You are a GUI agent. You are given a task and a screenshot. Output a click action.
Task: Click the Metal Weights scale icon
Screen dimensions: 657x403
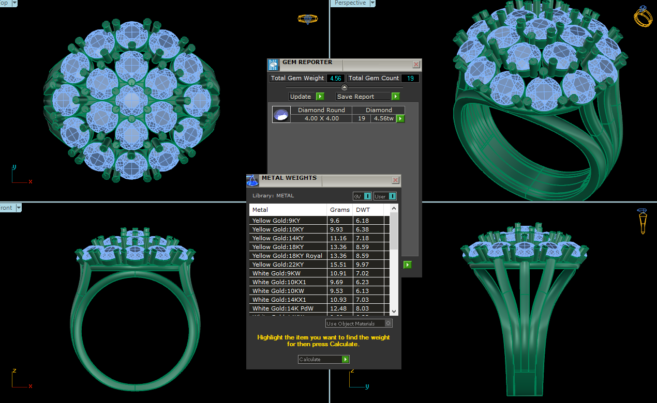click(x=252, y=180)
